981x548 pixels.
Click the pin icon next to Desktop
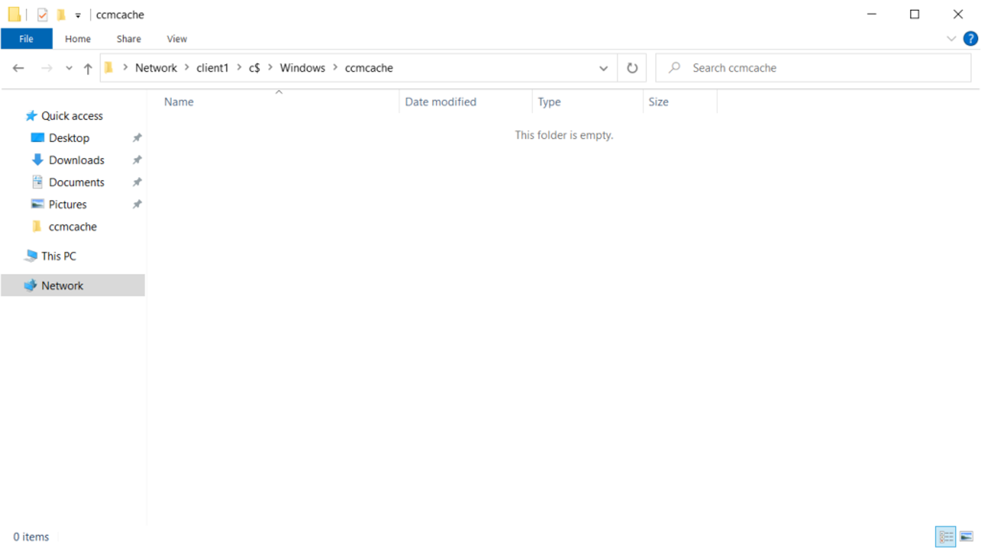point(137,137)
